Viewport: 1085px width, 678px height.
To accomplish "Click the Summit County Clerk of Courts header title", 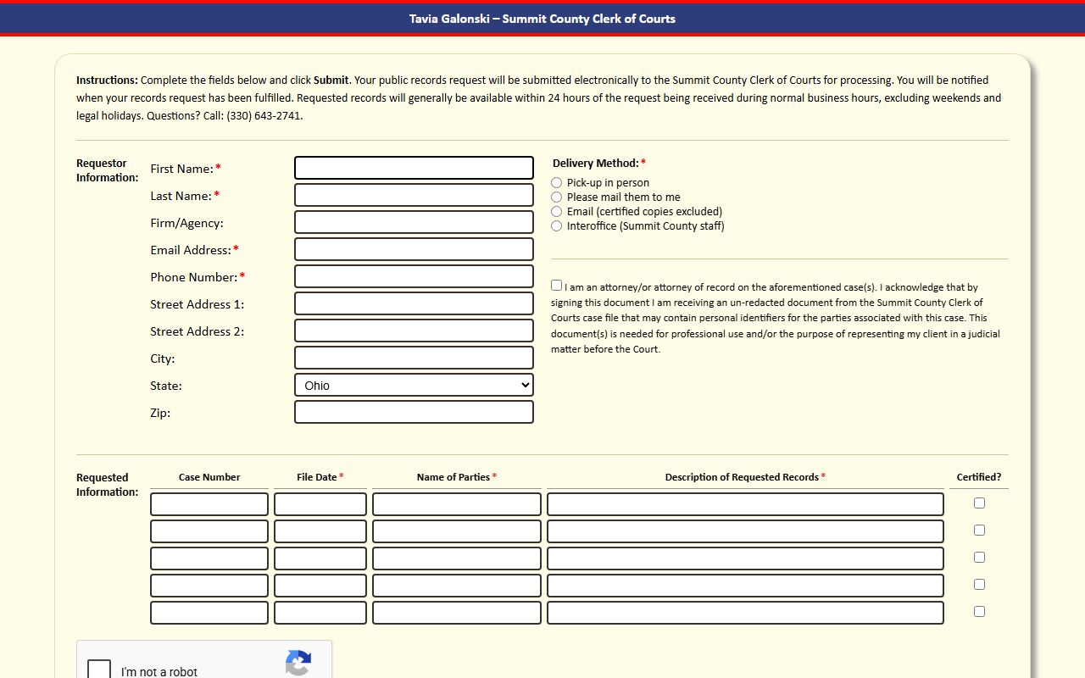I will [x=542, y=19].
